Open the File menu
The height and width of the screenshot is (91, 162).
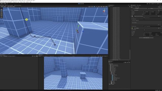click(x=1, y=2)
